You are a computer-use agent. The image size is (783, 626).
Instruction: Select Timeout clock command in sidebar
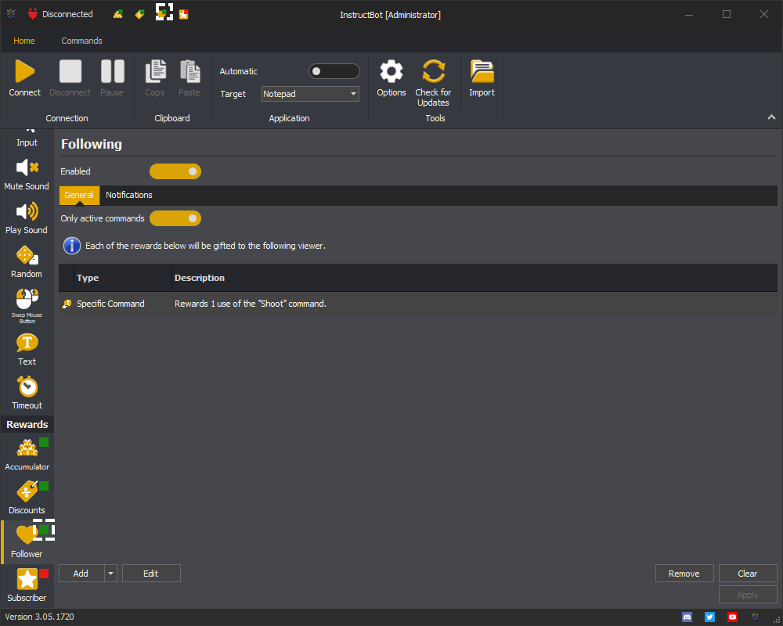[x=27, y=394]
